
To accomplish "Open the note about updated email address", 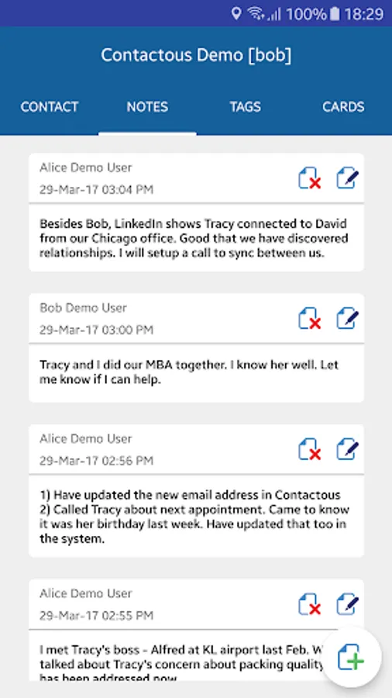I will [x=197, y=517].
